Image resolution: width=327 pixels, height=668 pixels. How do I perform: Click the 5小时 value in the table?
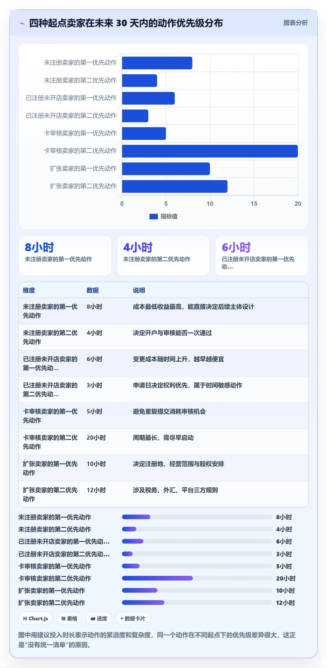tap(94, 411)
